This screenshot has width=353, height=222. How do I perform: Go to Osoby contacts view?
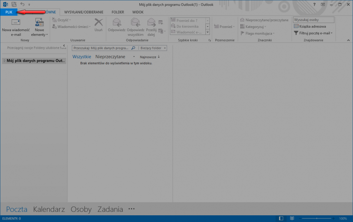(81, 209)
